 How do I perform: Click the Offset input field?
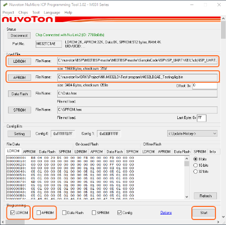point(205,86)
